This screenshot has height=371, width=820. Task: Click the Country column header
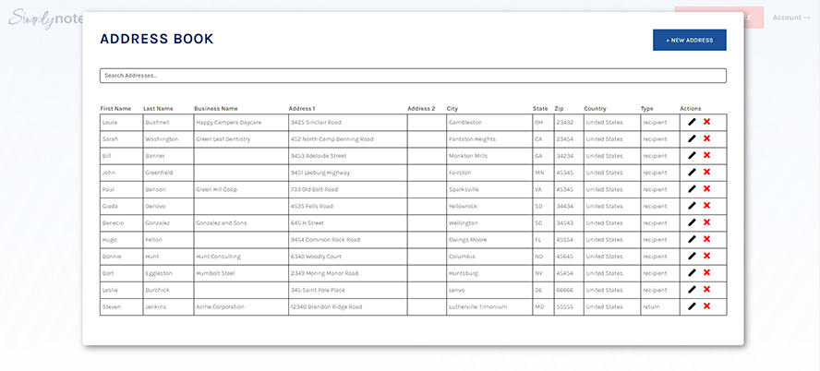coord(595,109)
